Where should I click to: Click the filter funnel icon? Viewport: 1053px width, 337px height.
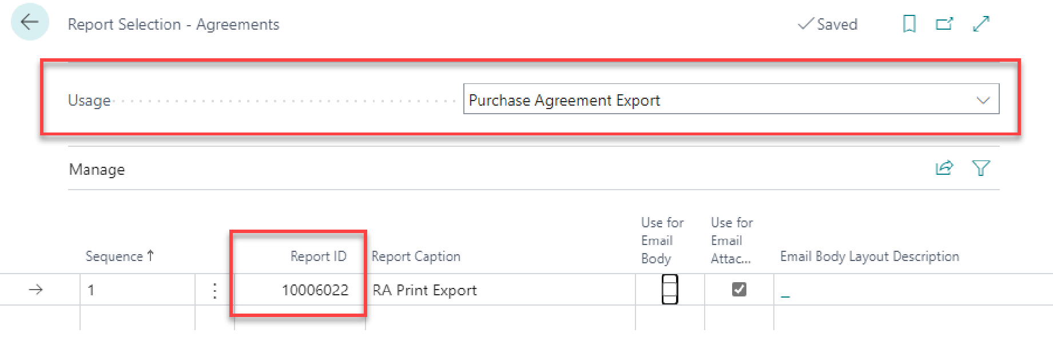click(x=980, y=168)
